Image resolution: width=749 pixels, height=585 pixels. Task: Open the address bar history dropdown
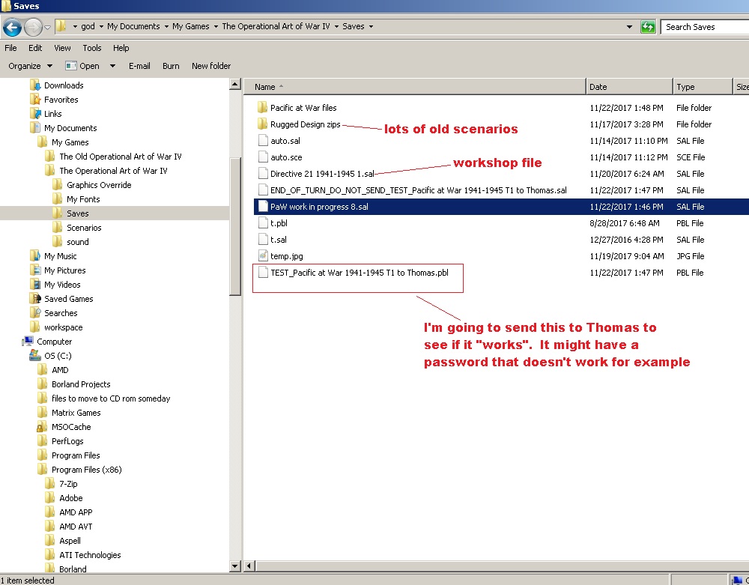(630, 27)
